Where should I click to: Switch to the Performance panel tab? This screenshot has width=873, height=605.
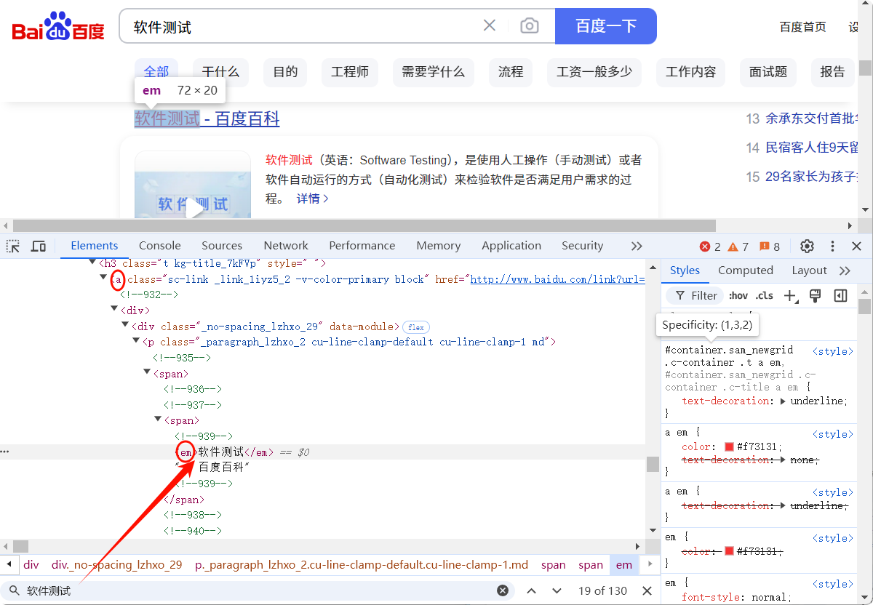[x=362, y=246]
